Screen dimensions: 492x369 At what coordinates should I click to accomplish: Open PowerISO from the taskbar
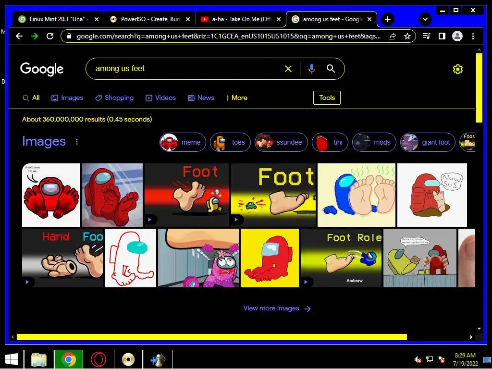point(128,359)
